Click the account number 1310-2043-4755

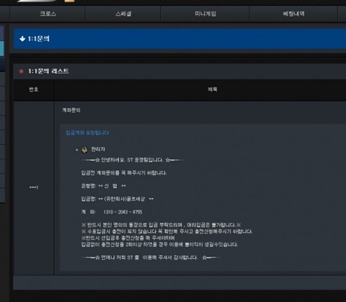pos(123,212)
